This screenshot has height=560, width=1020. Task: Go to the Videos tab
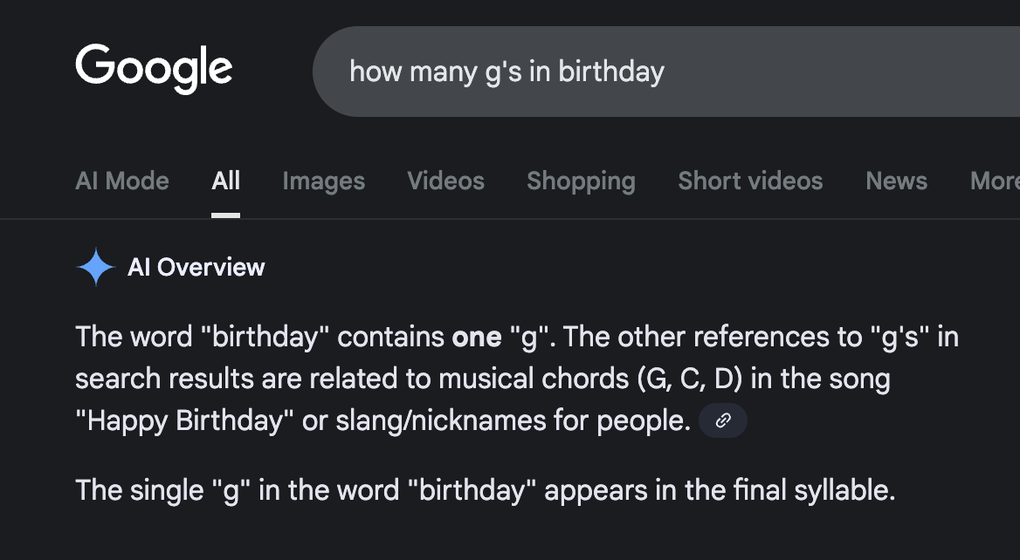[x=445, y=181]
